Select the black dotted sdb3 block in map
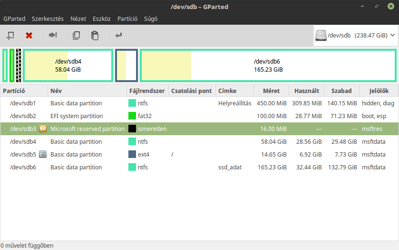 pyautogui.click(x=19, y=65)
